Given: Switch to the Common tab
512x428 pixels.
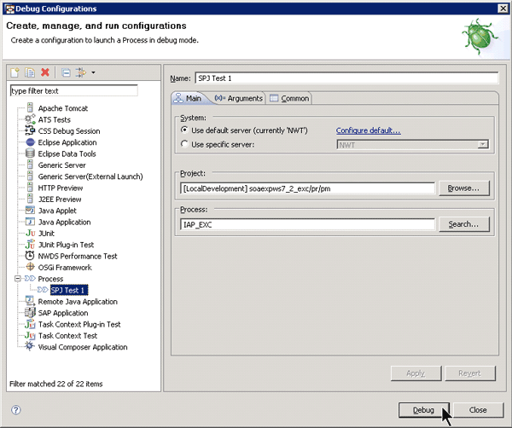Looking at the screenshot, I should tap(289, 99).
